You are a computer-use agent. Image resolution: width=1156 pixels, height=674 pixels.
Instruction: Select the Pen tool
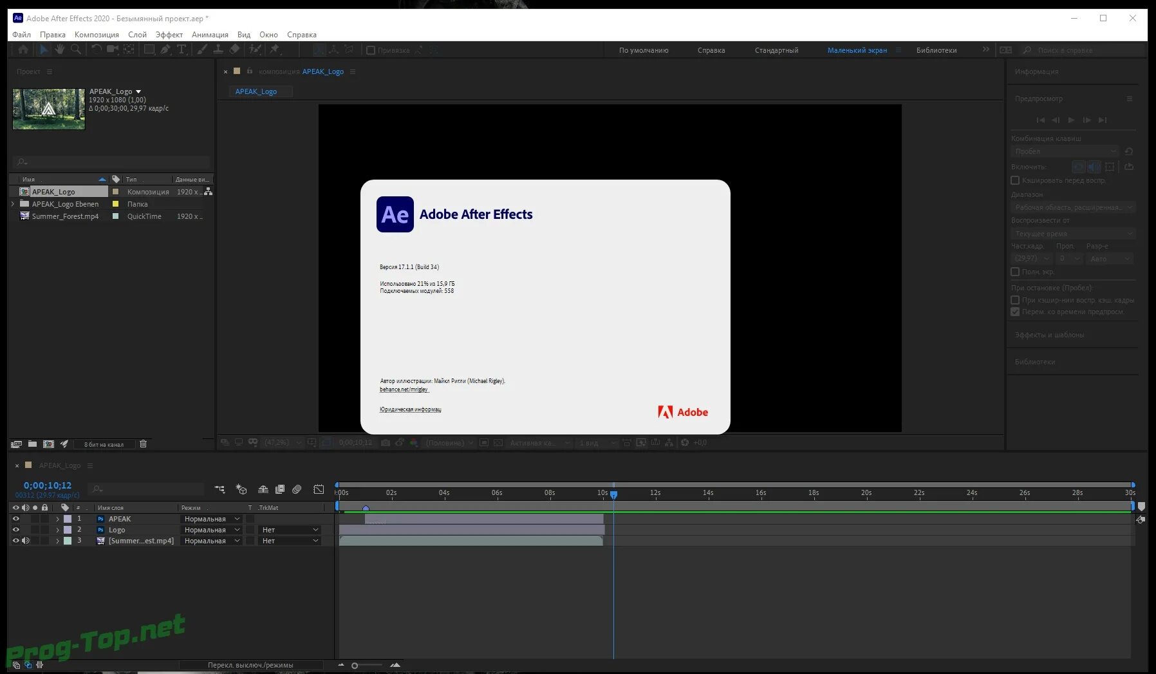tap(165, 50)
